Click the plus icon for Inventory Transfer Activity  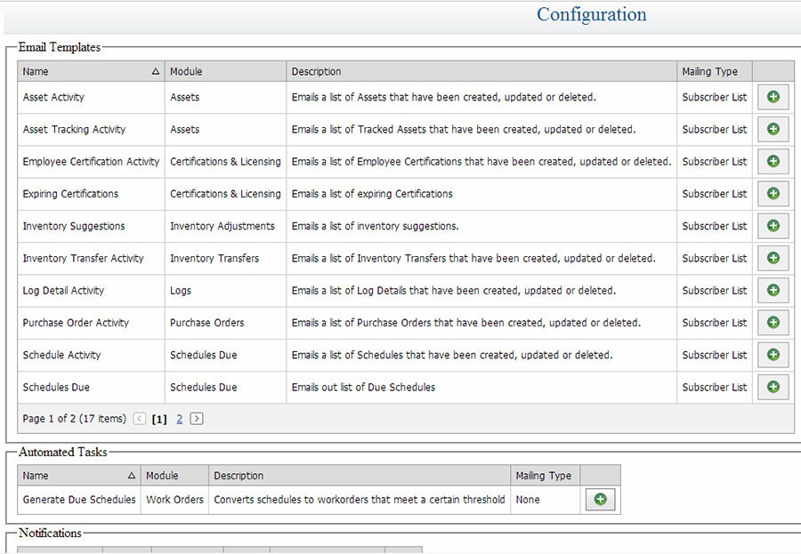click(x=773, y=258)
